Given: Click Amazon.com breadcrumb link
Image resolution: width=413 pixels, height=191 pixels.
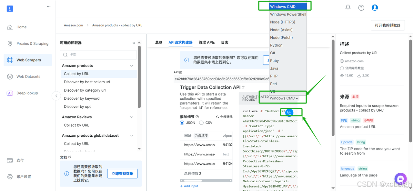Looking at the screenshot, I should (x=74, y=25).
